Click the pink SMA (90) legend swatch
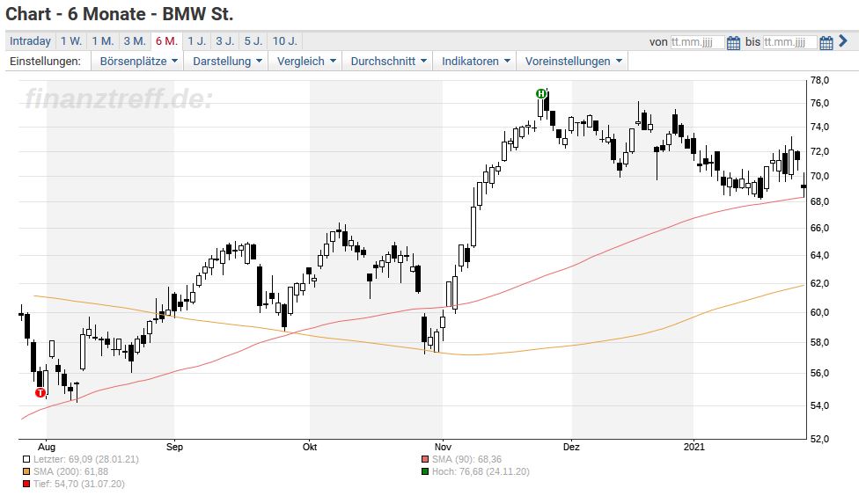This screenshot has height=496, width=866. (x=425, y=459)
